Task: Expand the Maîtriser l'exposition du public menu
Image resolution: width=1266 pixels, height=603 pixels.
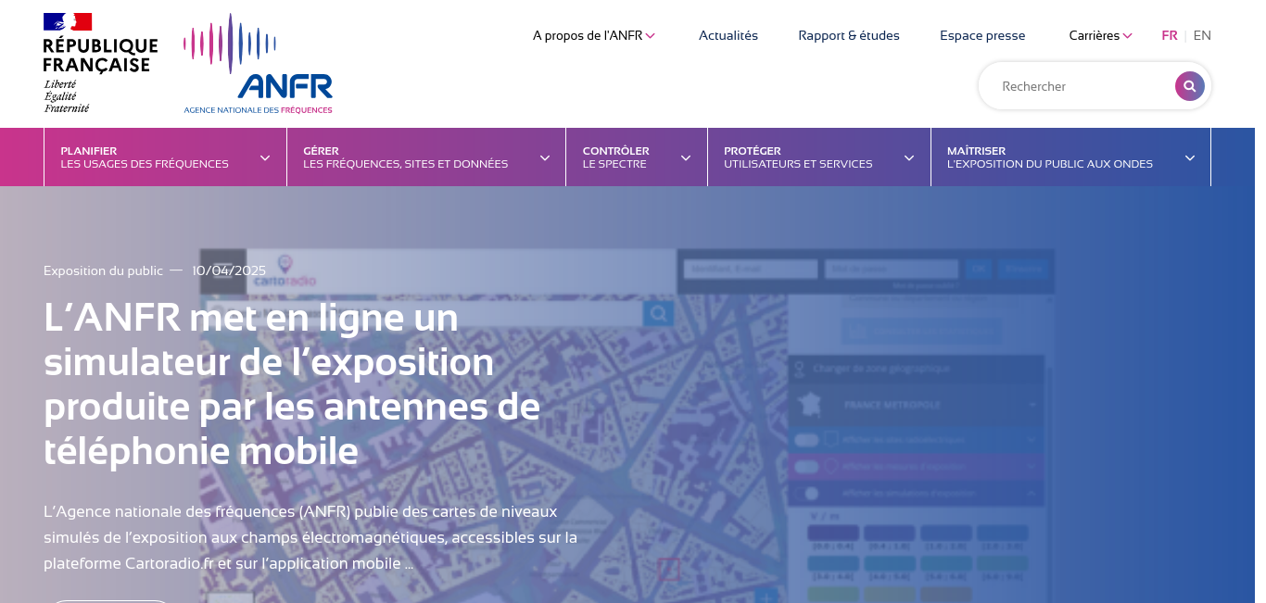Action: pos(1070,157)
